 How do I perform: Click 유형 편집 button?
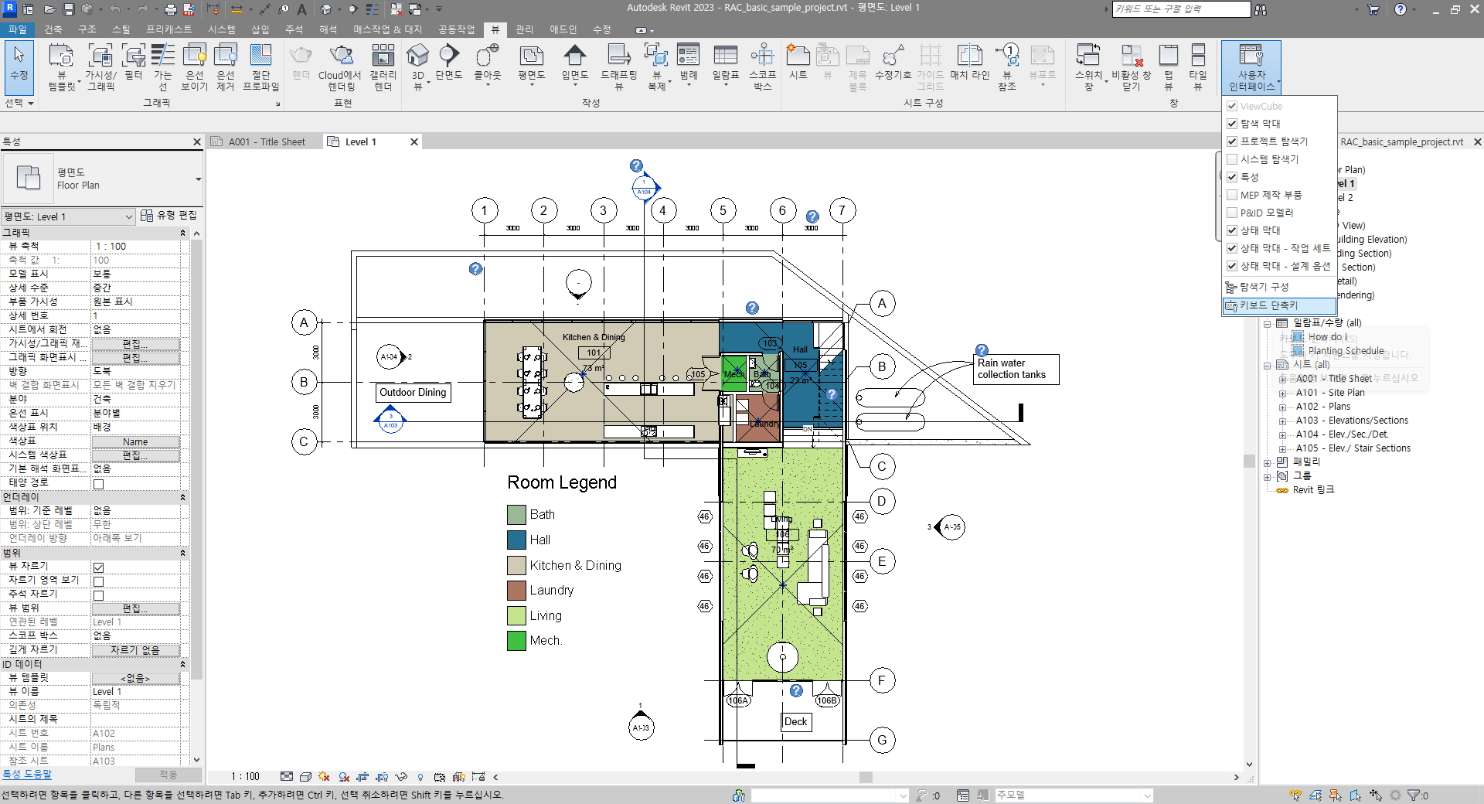(168, 216)
